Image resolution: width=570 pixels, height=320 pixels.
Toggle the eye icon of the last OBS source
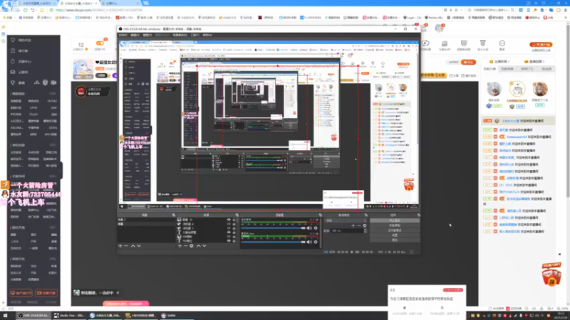[x=229, y=240]
